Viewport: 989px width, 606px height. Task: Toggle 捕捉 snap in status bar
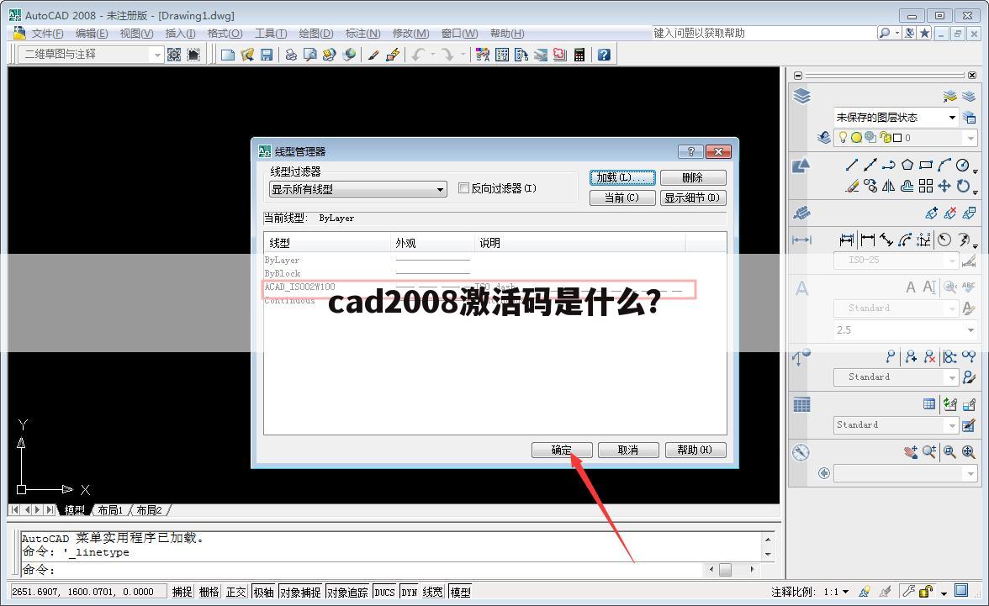pyautogui.click(x=182, y=592)
